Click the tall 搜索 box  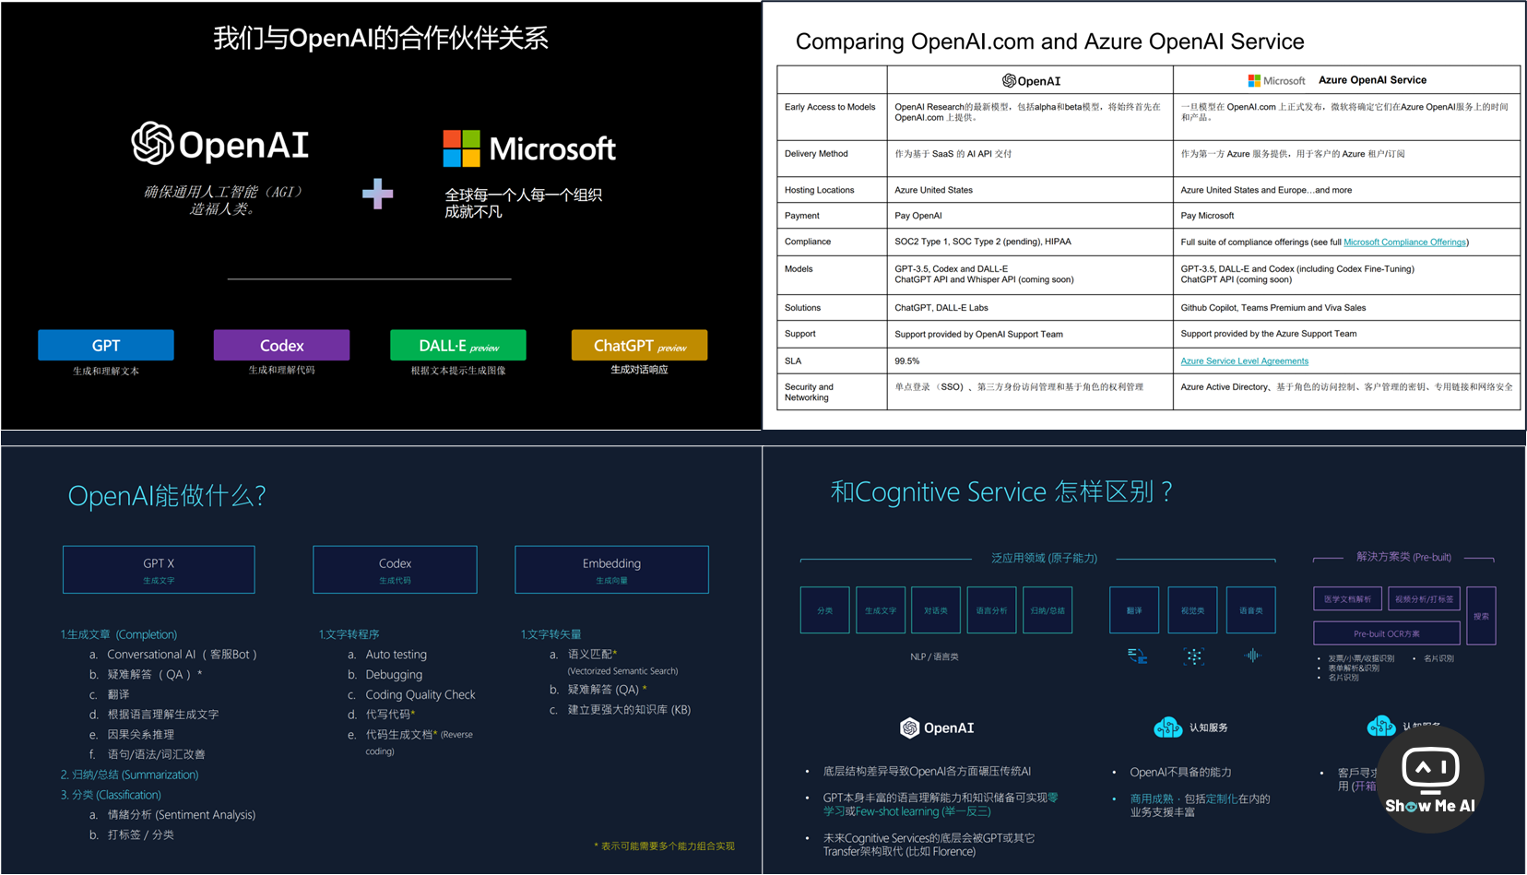[1481, 616]
